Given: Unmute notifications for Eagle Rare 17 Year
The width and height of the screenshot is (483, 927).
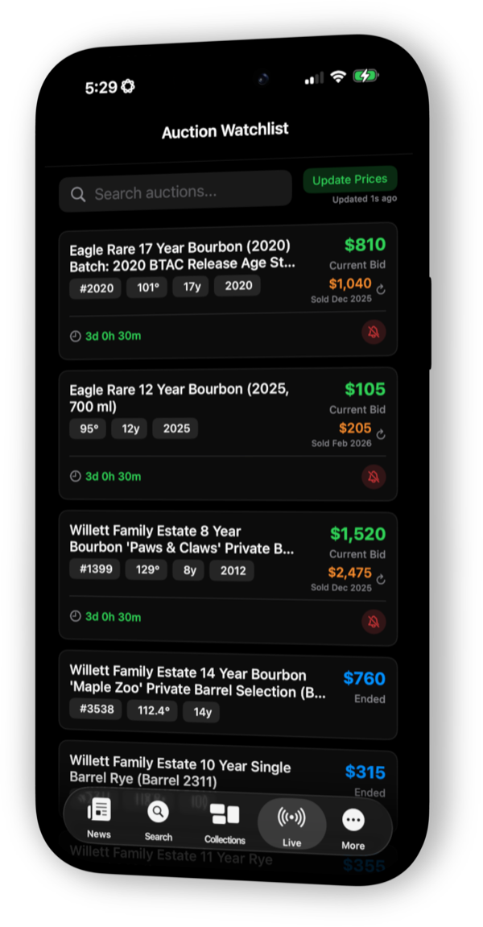Looking at the screenshot, I should (374, 332).
